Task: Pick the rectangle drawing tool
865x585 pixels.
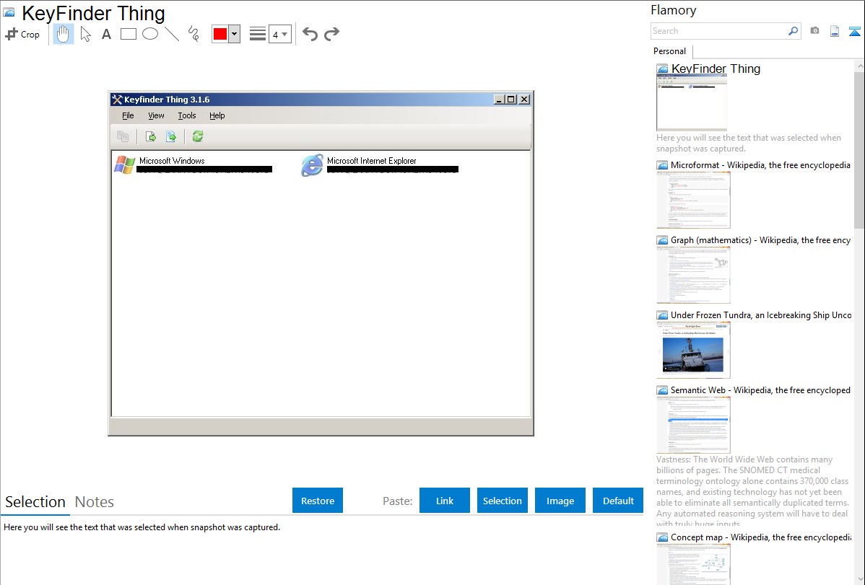Action: point(129,34)
